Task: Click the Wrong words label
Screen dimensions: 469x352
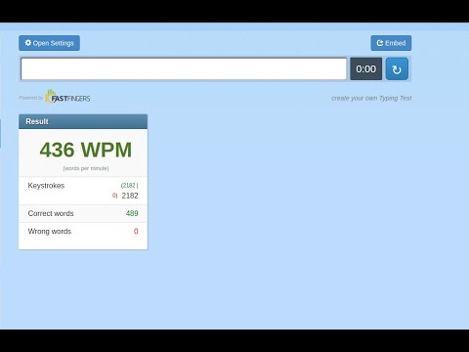Action: click(50, 232)
